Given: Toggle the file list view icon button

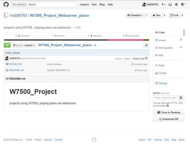Looking at the screenshot, I should point(146,45).
